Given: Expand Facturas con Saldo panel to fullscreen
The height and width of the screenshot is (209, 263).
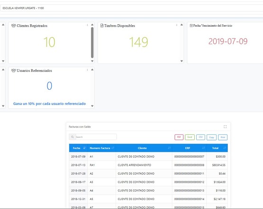Looking at the screenshot, I should [x=225, y=127].
